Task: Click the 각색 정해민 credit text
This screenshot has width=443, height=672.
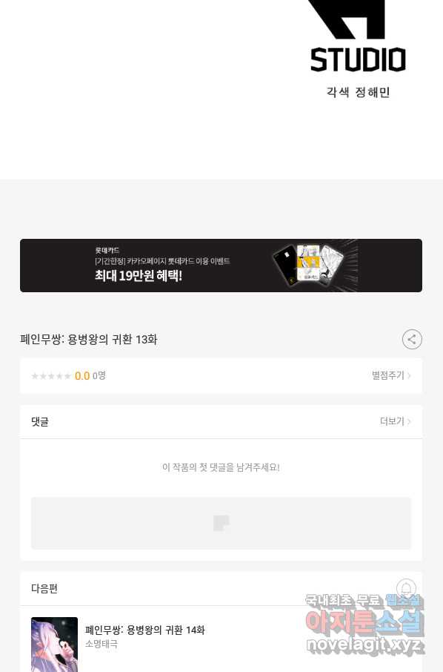Action: tap(358, 92)
